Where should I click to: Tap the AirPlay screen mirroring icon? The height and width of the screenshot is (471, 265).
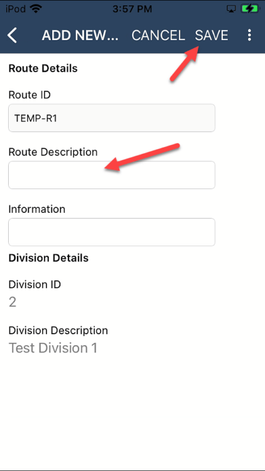click(232, 9)
